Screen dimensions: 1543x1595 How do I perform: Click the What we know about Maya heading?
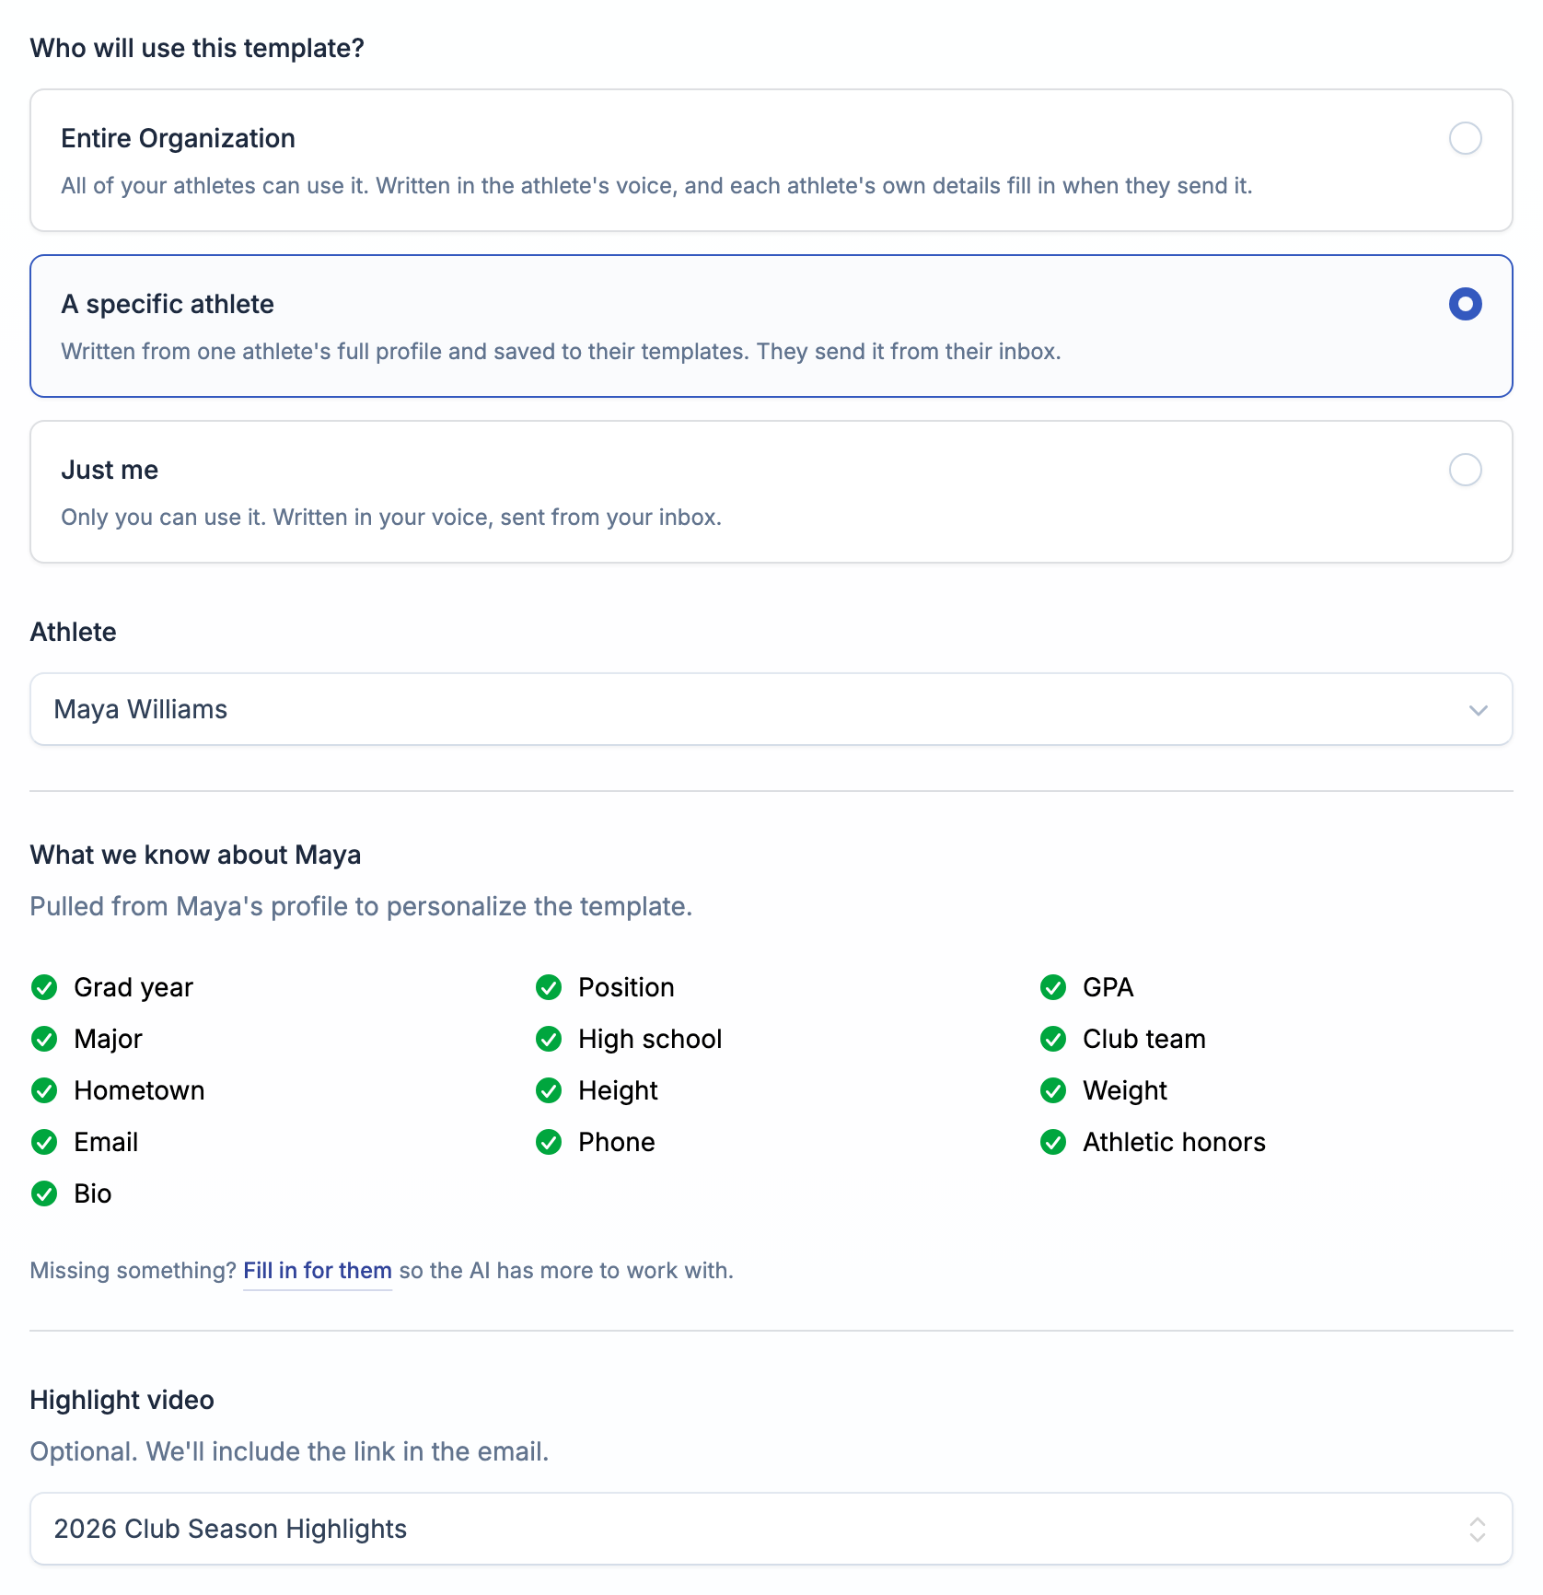click(x=195, y=855)
